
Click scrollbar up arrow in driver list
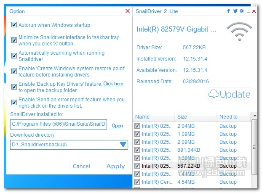255,116
